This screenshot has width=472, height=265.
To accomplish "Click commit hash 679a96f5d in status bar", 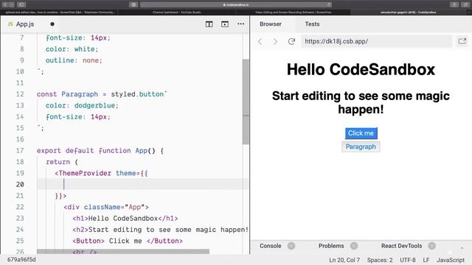I will (x=21, y=259).
